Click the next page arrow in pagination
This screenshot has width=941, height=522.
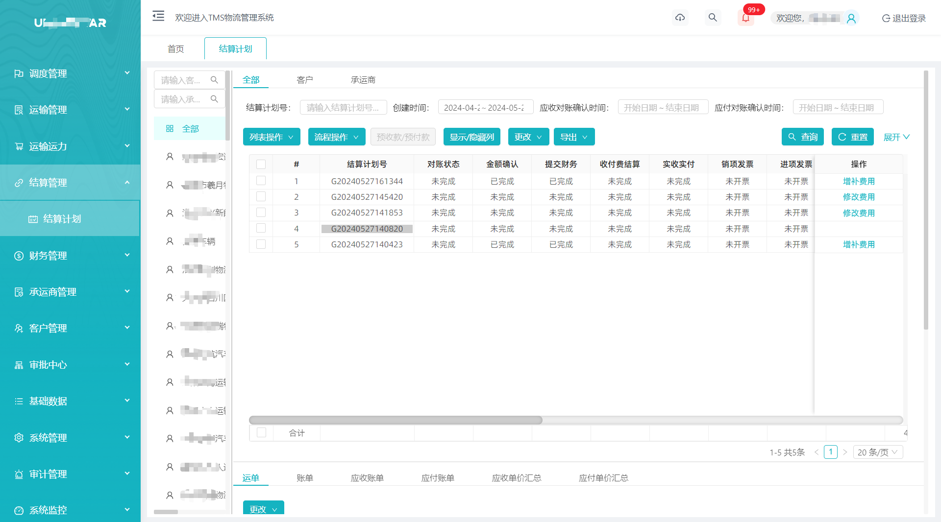pos(845,452)
